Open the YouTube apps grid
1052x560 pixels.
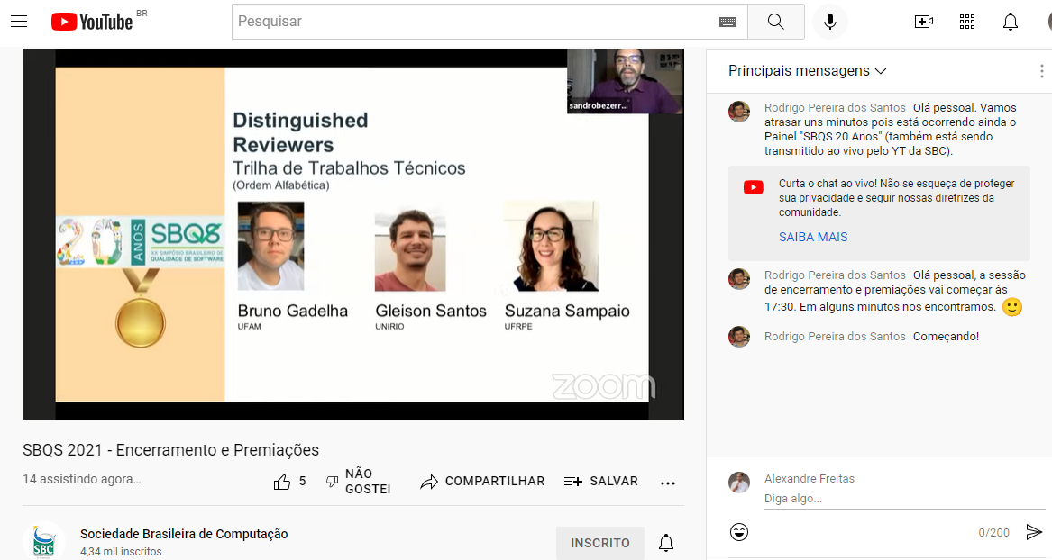(967, 22)
